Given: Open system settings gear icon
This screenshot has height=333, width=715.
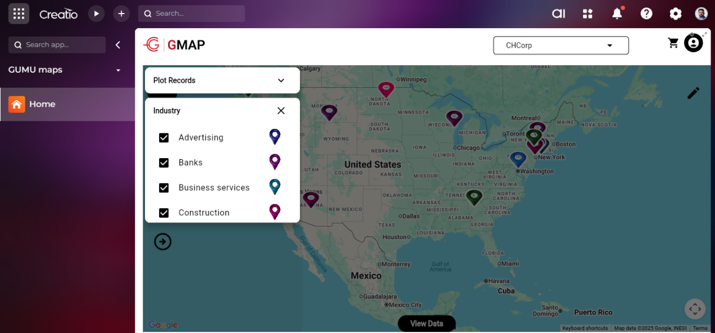Looking at the screenshot, I should point(675,13).
